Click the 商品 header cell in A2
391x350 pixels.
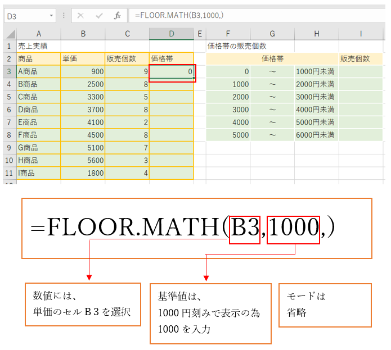pyautogui.click(x=38, y=58)
